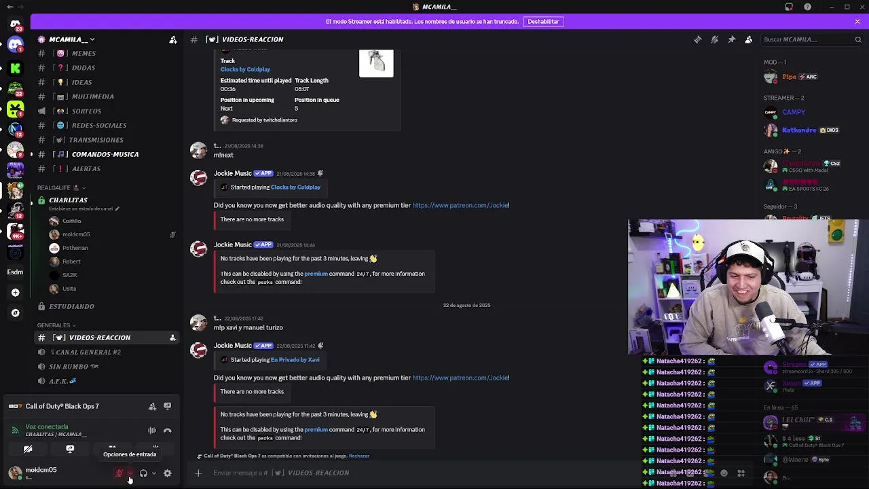Open the Threads icon in channel header
The image size is (869, 489).
tap(697, 39)
